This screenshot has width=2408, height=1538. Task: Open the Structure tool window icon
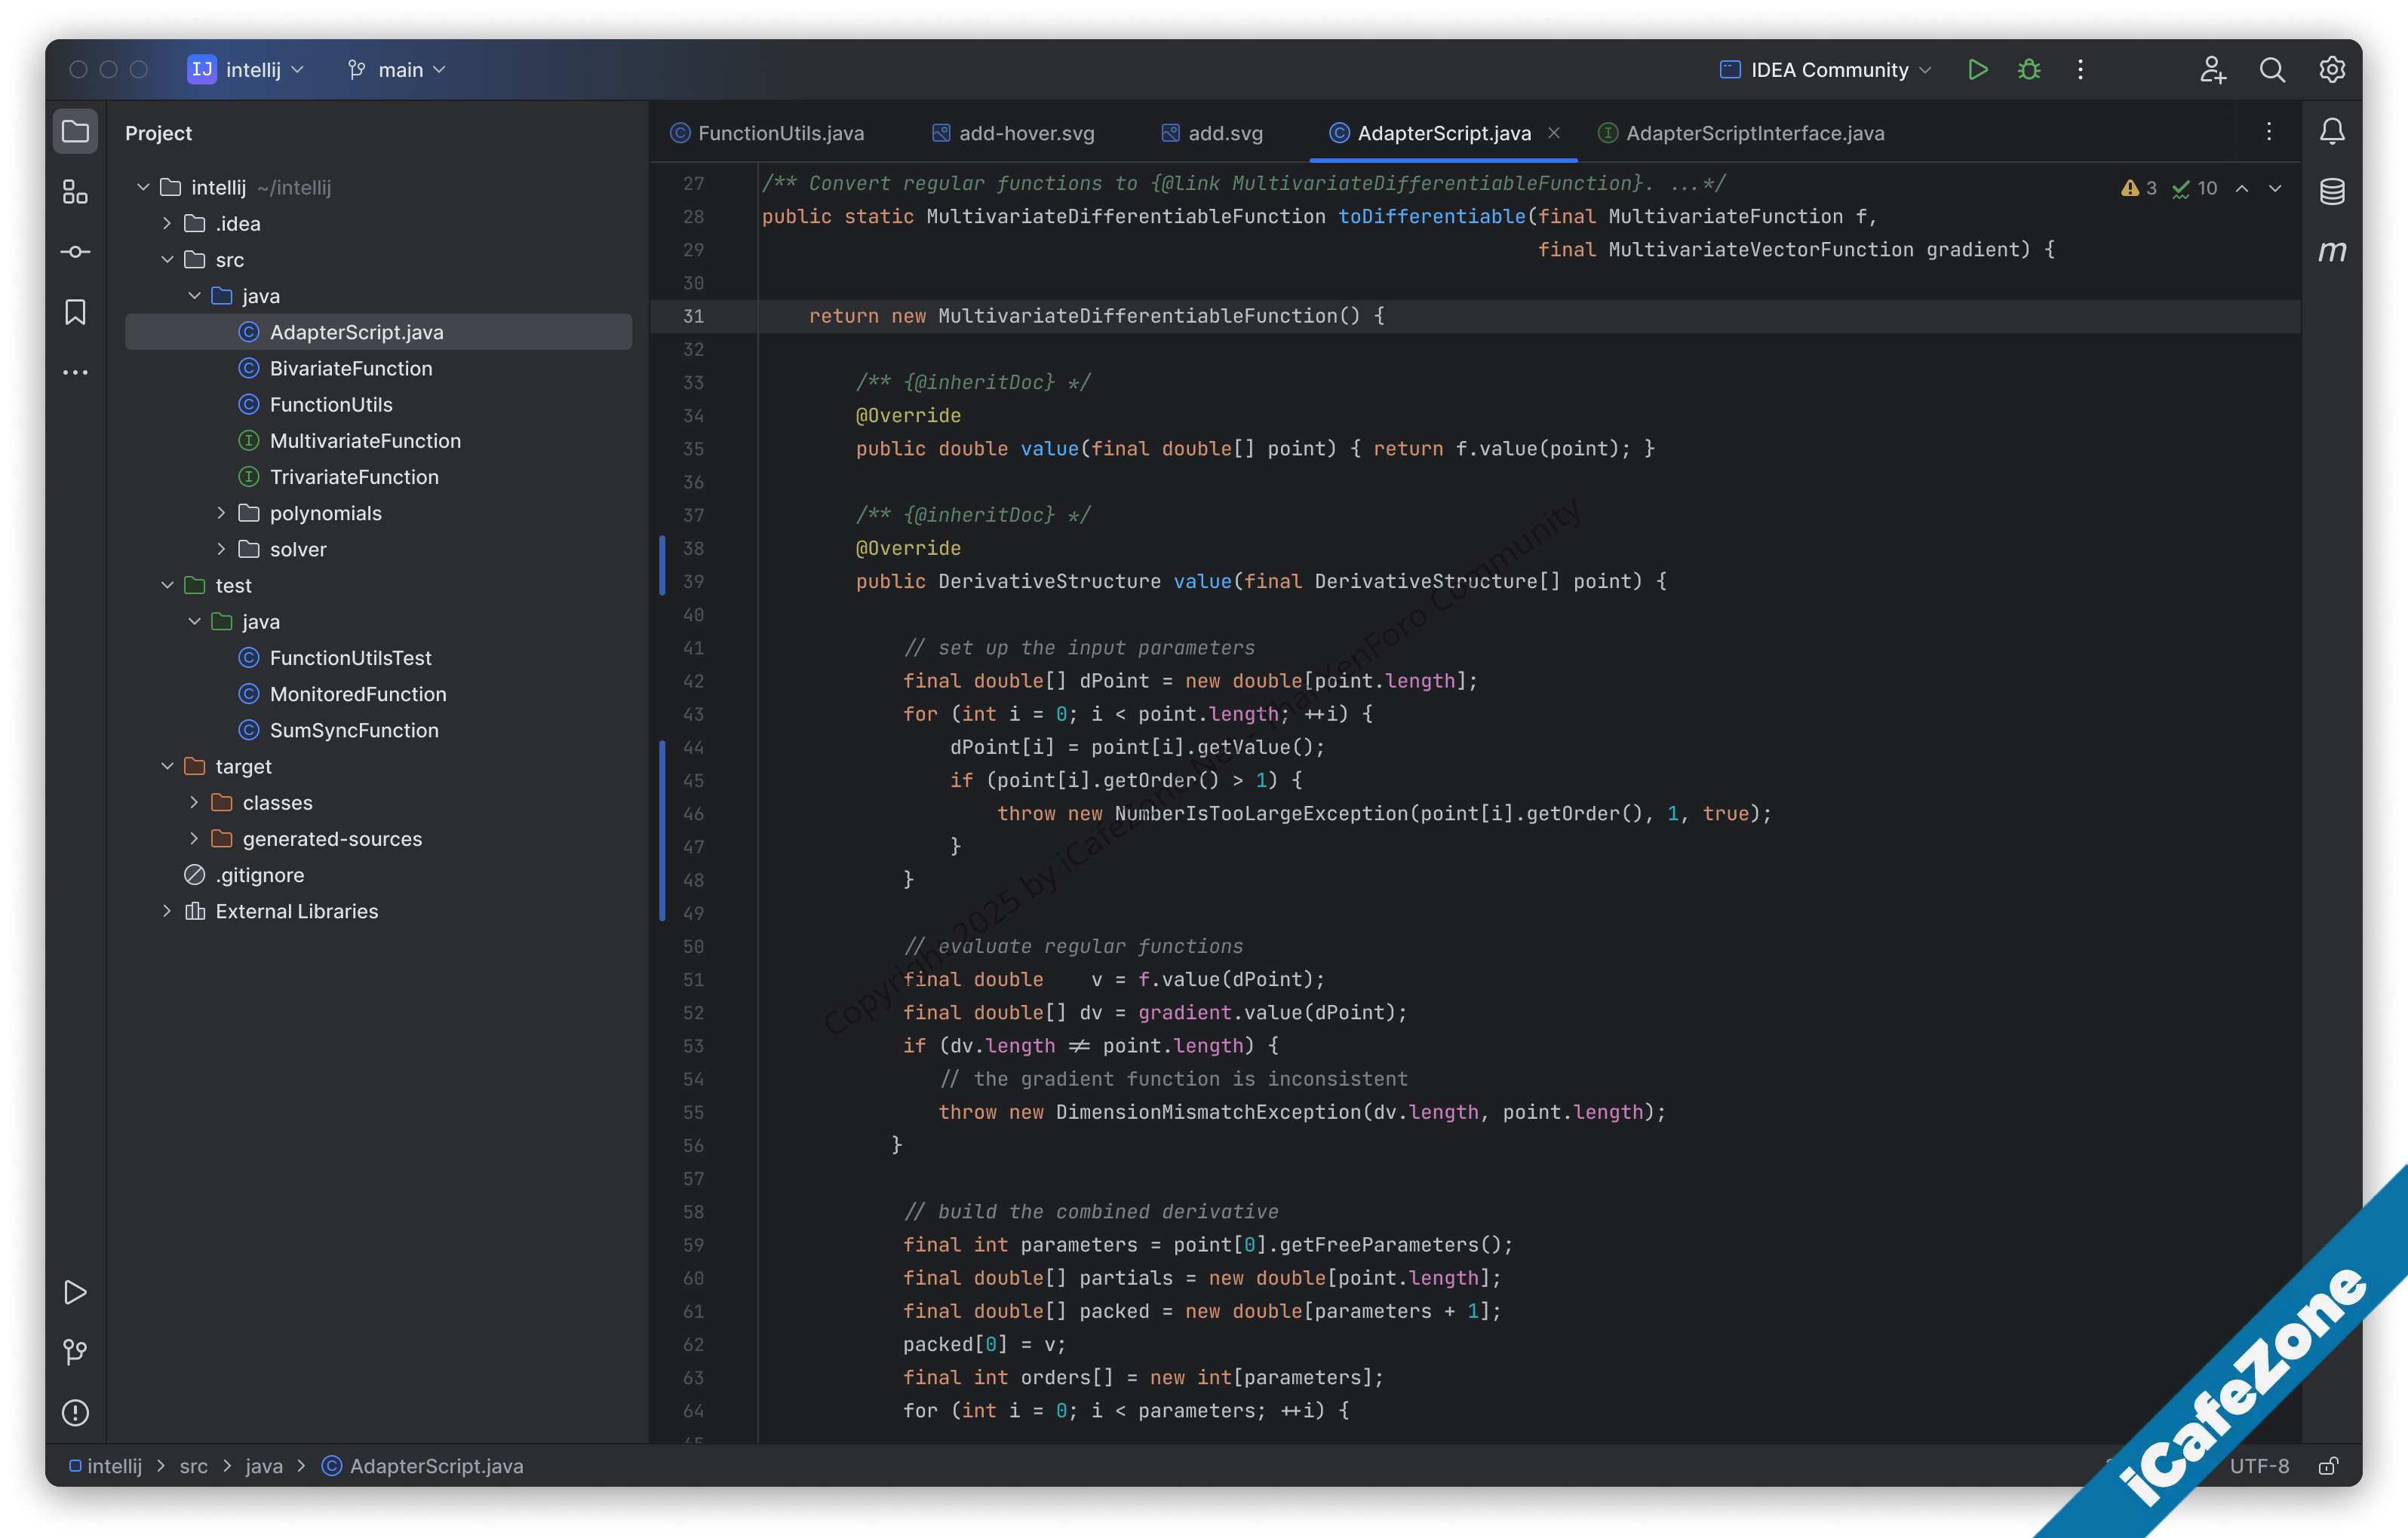(75, 192)
